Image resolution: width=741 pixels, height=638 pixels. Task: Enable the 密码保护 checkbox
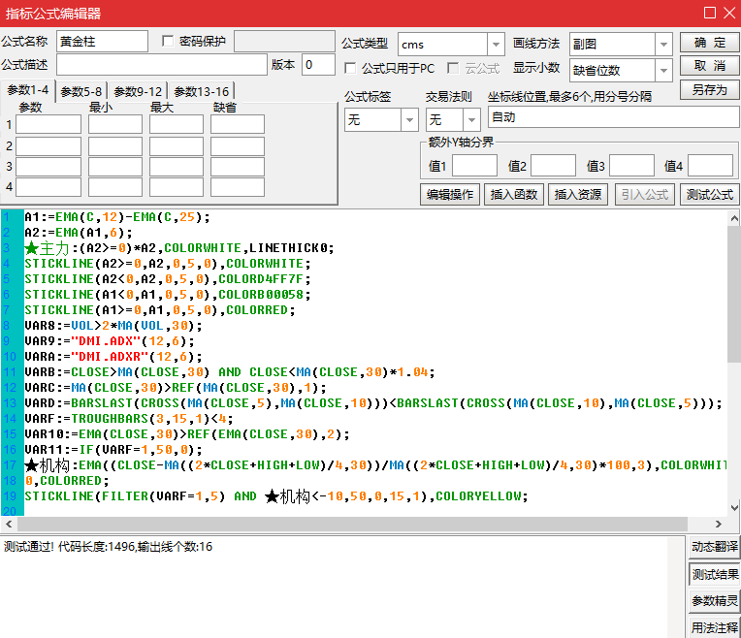click(168, 42)
